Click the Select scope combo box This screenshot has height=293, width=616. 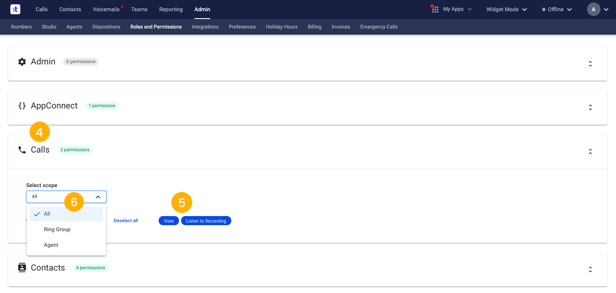(x=66, y=197)
